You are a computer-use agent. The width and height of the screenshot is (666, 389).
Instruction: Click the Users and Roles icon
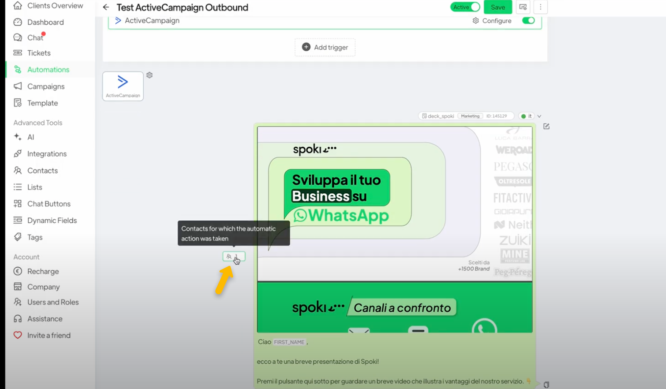coord(17,302)
